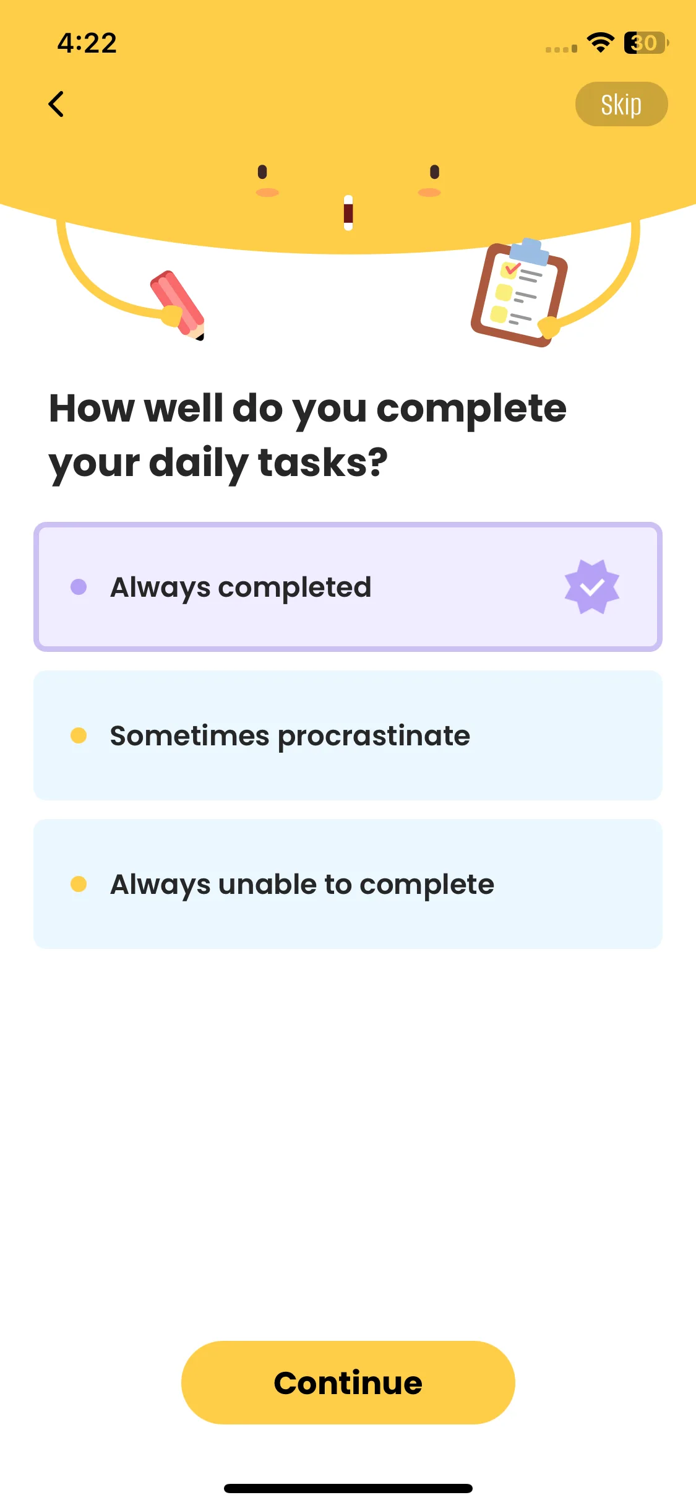Viewport: 696px width, 1508px height.
Task: Tap the cellular signal dots
Action: 561,49
